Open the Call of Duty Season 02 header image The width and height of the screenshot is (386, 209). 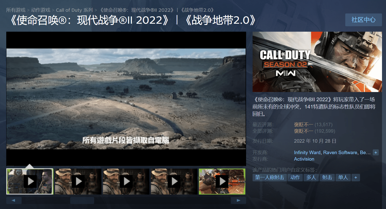pos(317,62)
